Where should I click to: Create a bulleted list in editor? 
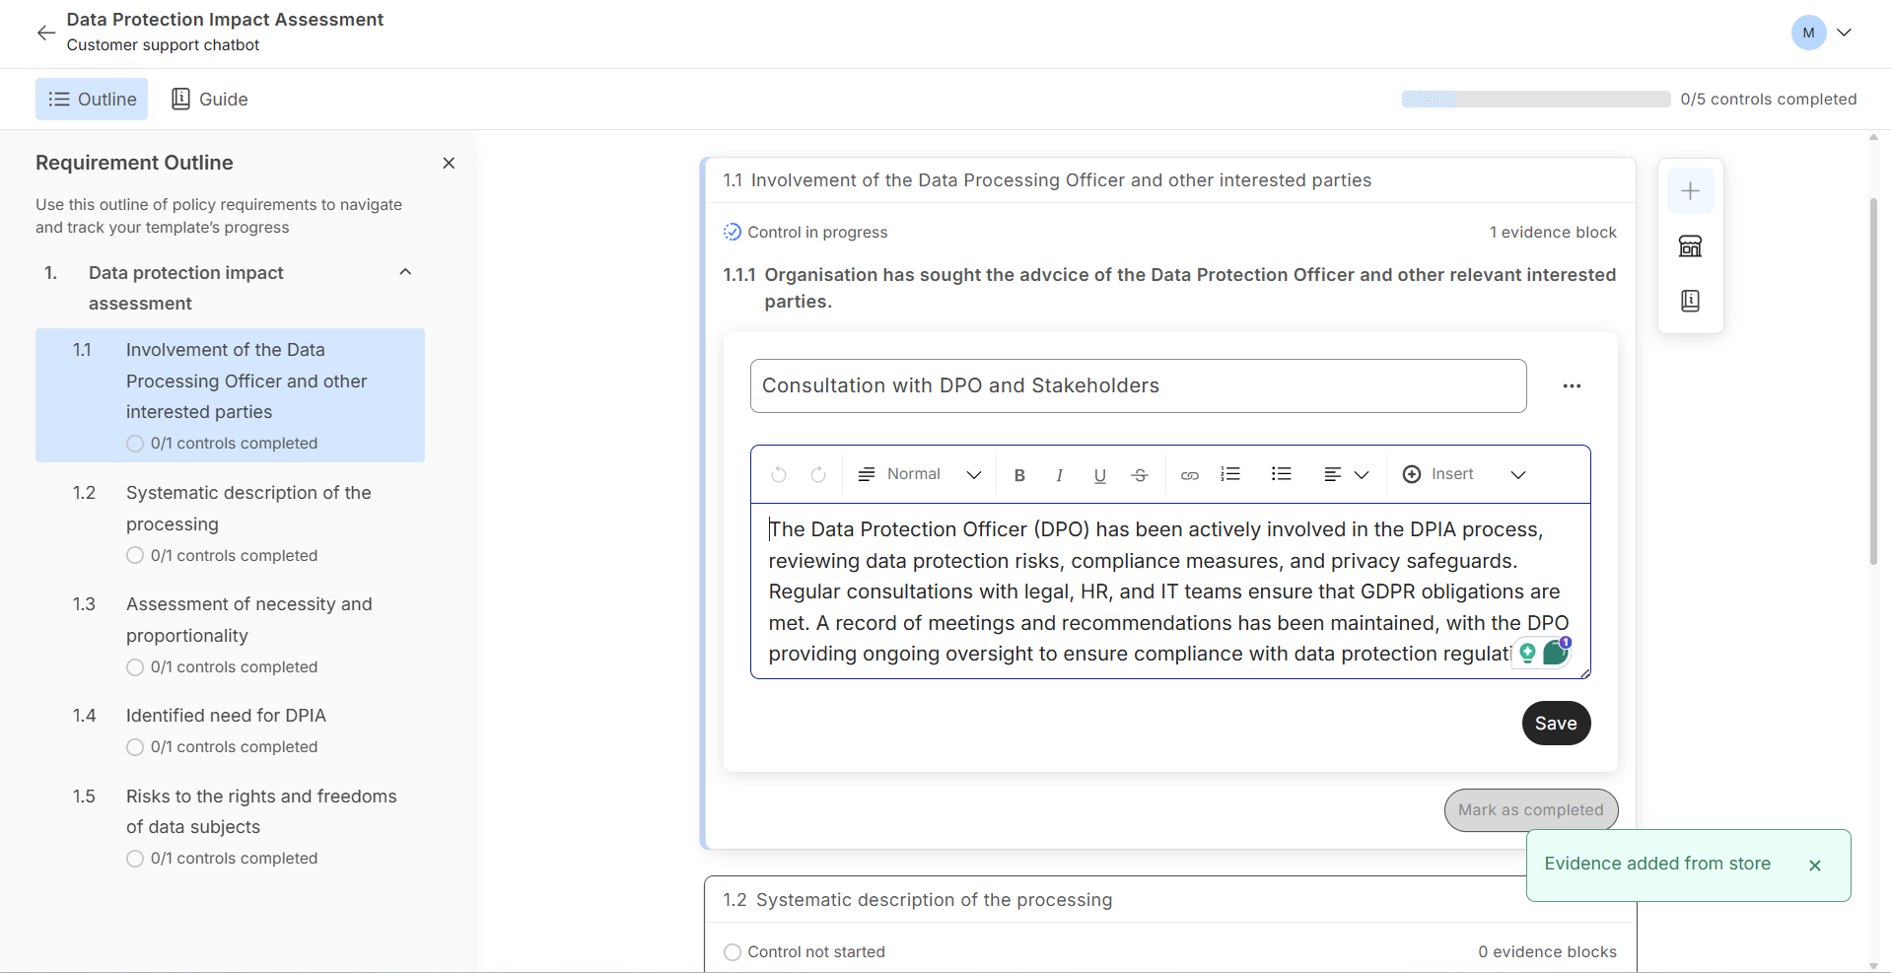[x=1281, y=474]
